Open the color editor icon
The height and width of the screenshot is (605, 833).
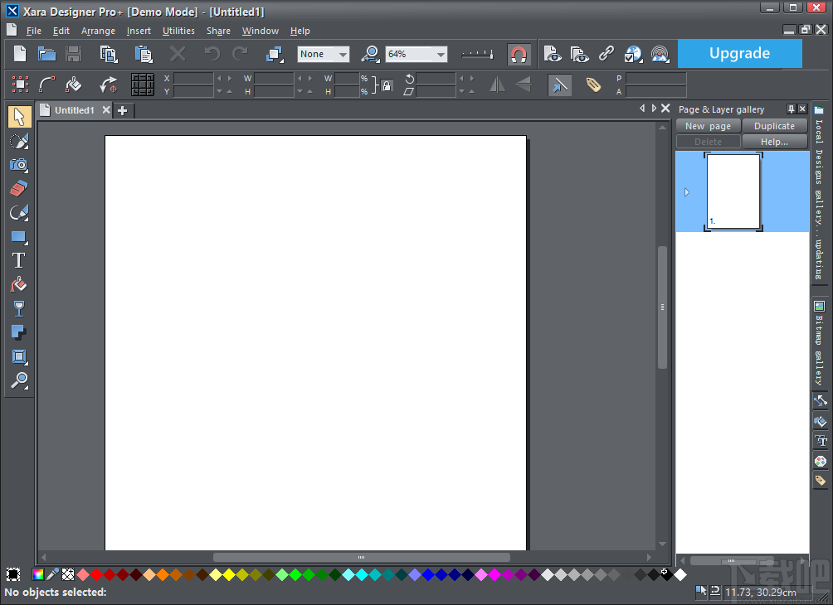click(37, 574)
